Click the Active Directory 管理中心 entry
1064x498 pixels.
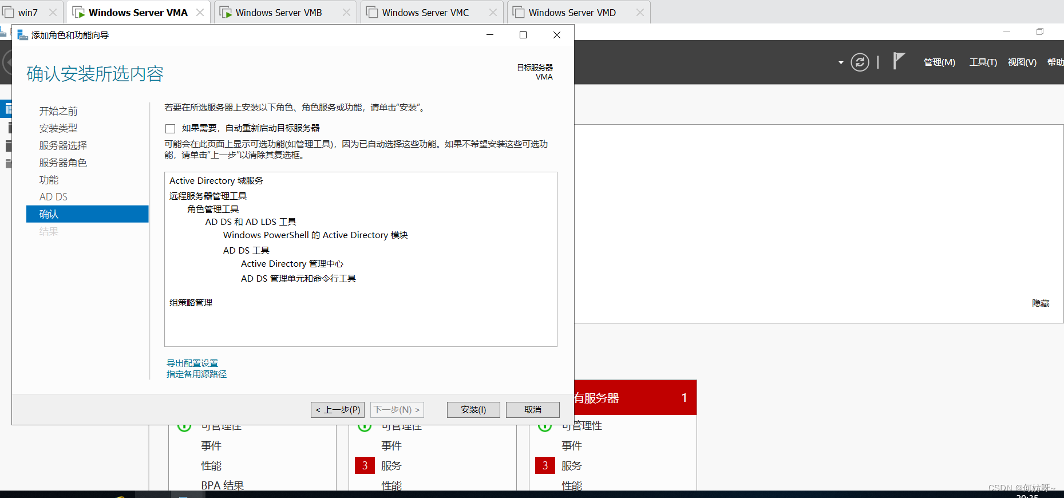click(x=292, y=264)
